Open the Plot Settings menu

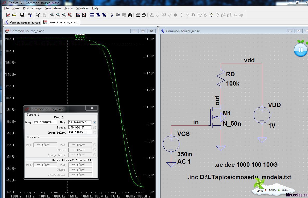(x=32, y=8)
